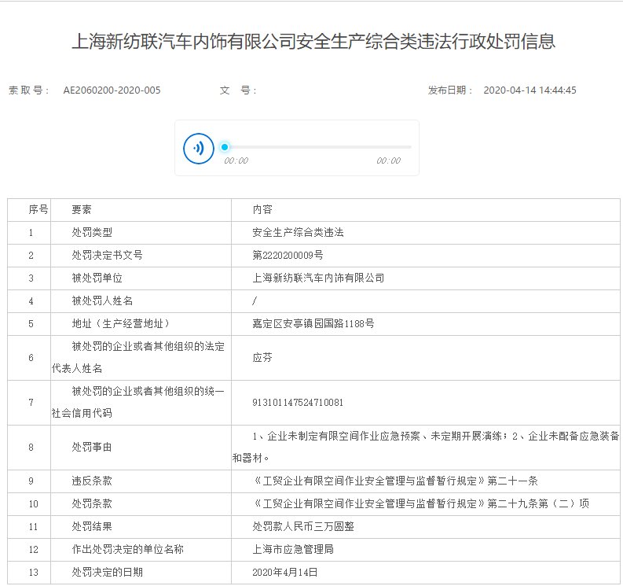Click the audio total duration 00:00
The image size is (623, 586).
tap(389, 160)
